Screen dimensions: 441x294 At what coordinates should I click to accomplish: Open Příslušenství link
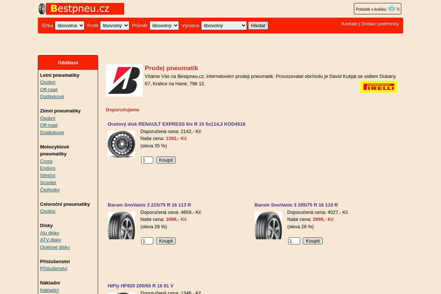coord(54,269)
